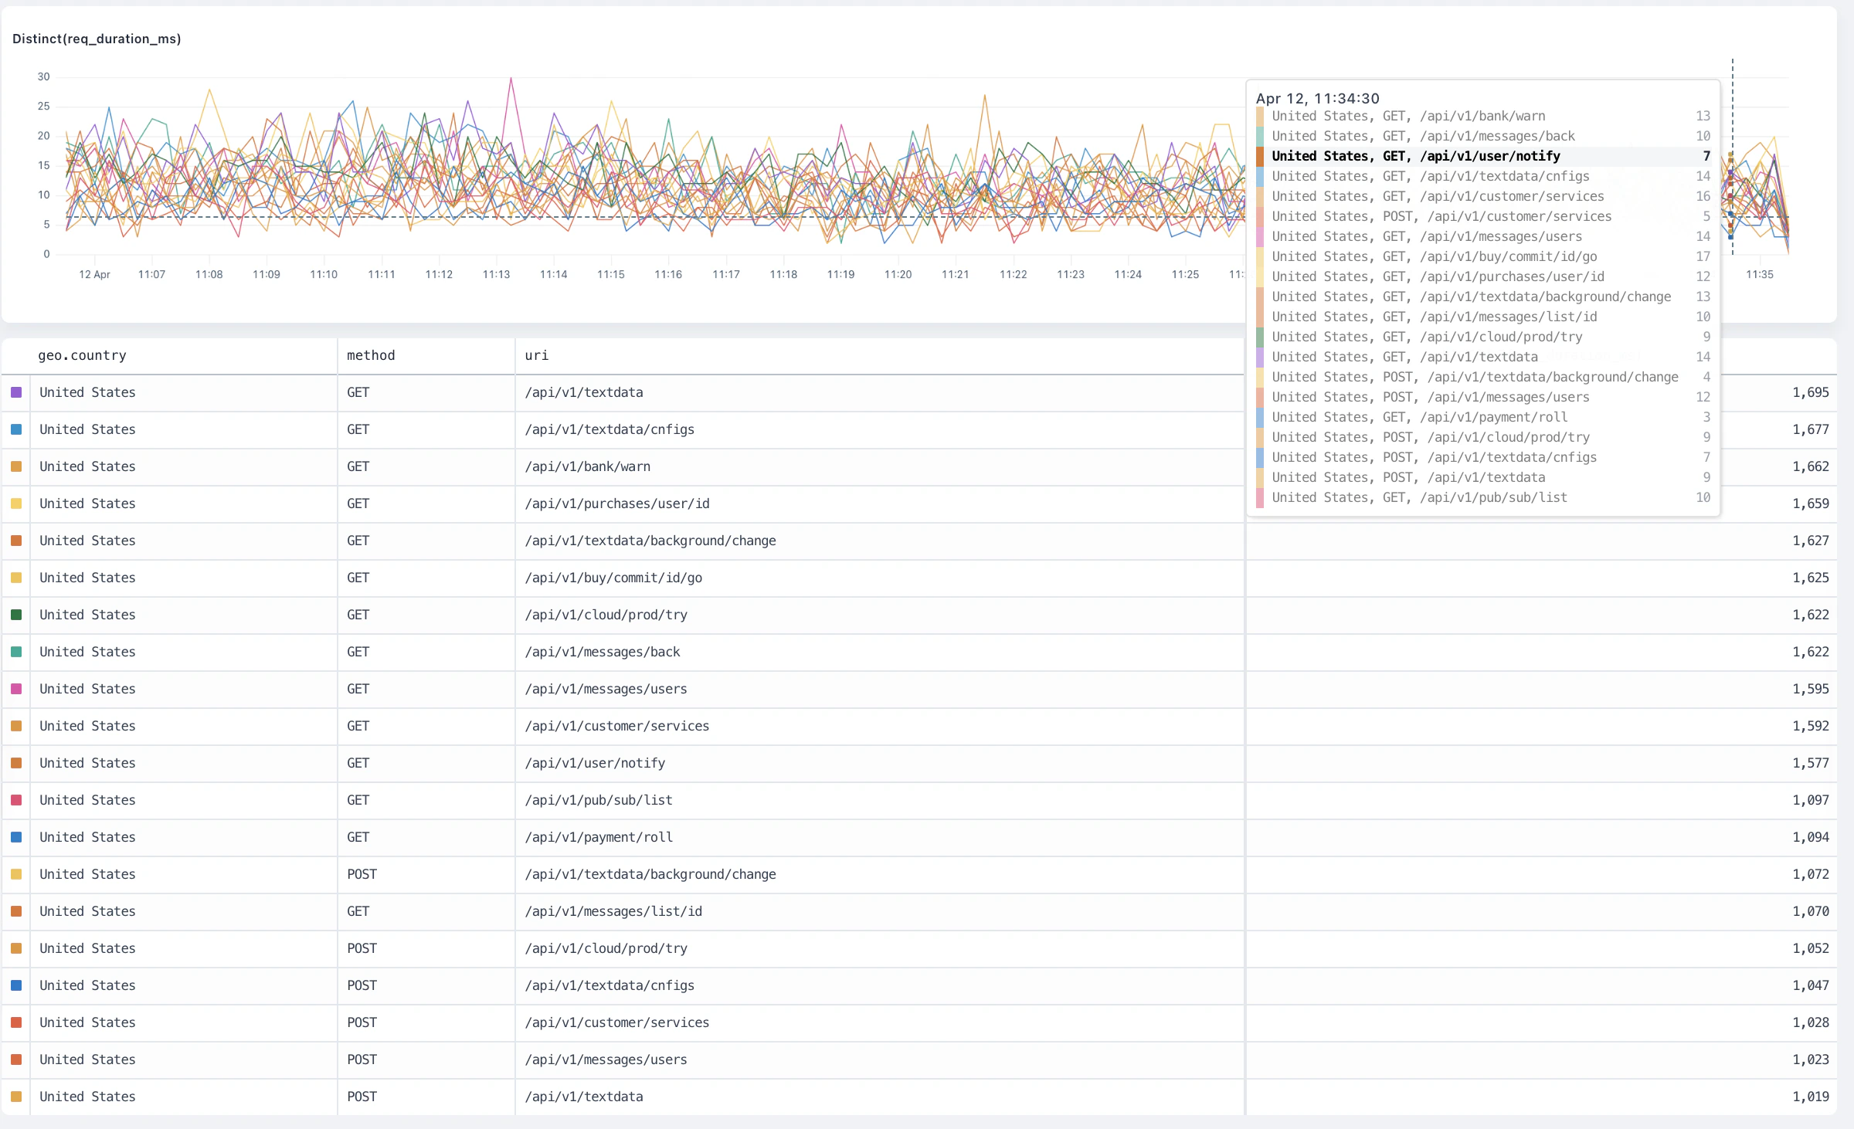Viewport: 1854px width, 1129px height.
Task: Click the blue marker for GET /api/v1/textdata/cnfigs
Action: 15,429
